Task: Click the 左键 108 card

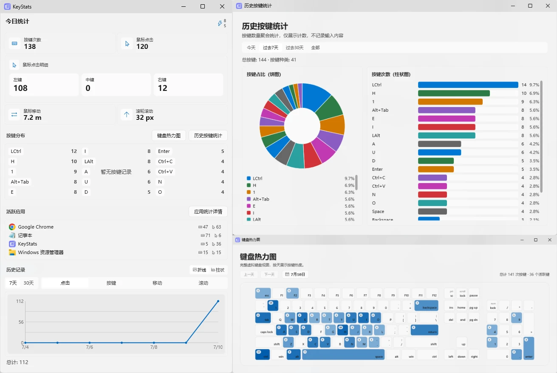Action: (x=44, y=85)
